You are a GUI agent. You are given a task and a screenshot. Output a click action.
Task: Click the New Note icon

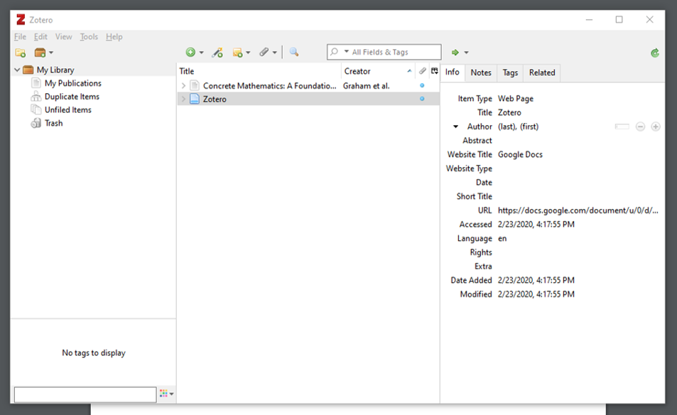(x=237, y=53)
